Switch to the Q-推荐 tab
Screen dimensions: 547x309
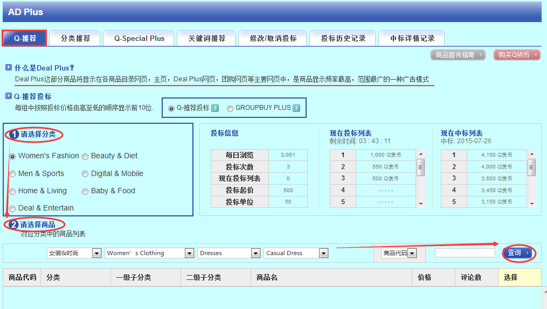[x=24, y=38]
